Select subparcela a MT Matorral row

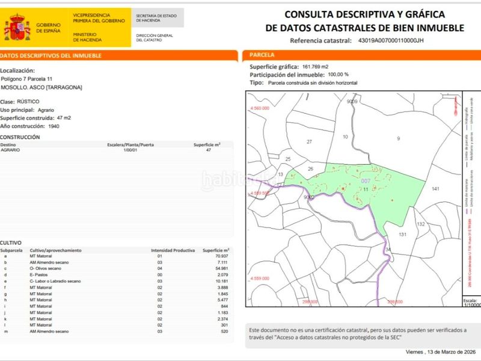coord(115,256)
